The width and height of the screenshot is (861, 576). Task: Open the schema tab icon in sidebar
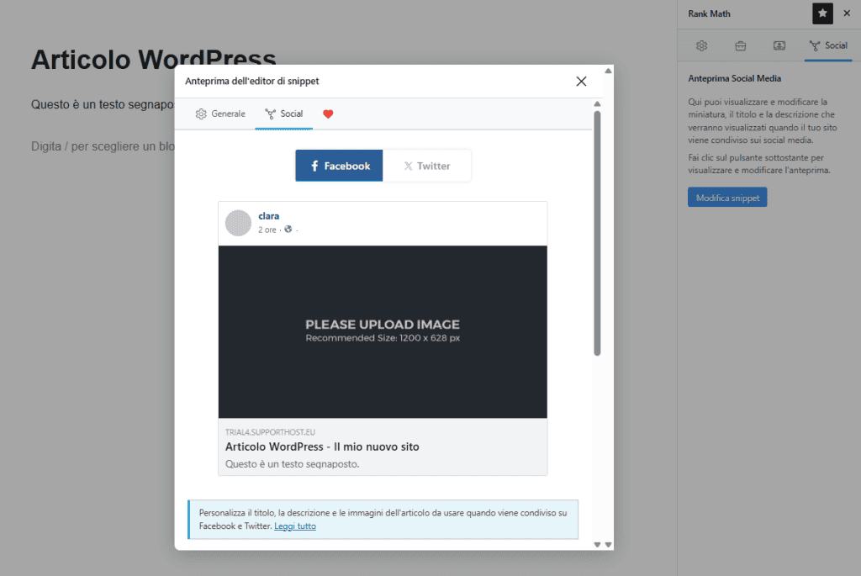[x=779, y=45]
